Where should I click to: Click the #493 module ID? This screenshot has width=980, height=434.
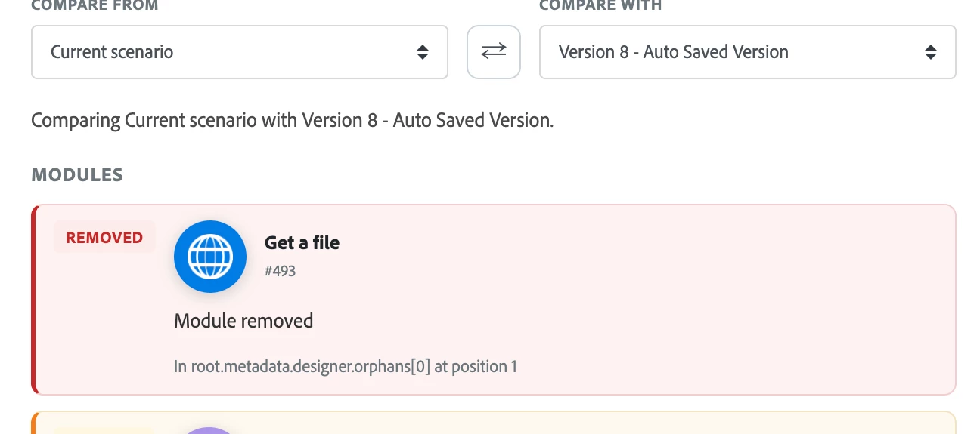click(x=280, y=270)
